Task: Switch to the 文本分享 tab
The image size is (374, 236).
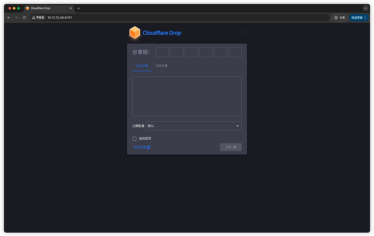Action: point(142,66)
